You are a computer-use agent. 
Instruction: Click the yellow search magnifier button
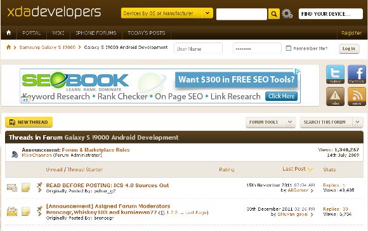[x=273, y=14]
